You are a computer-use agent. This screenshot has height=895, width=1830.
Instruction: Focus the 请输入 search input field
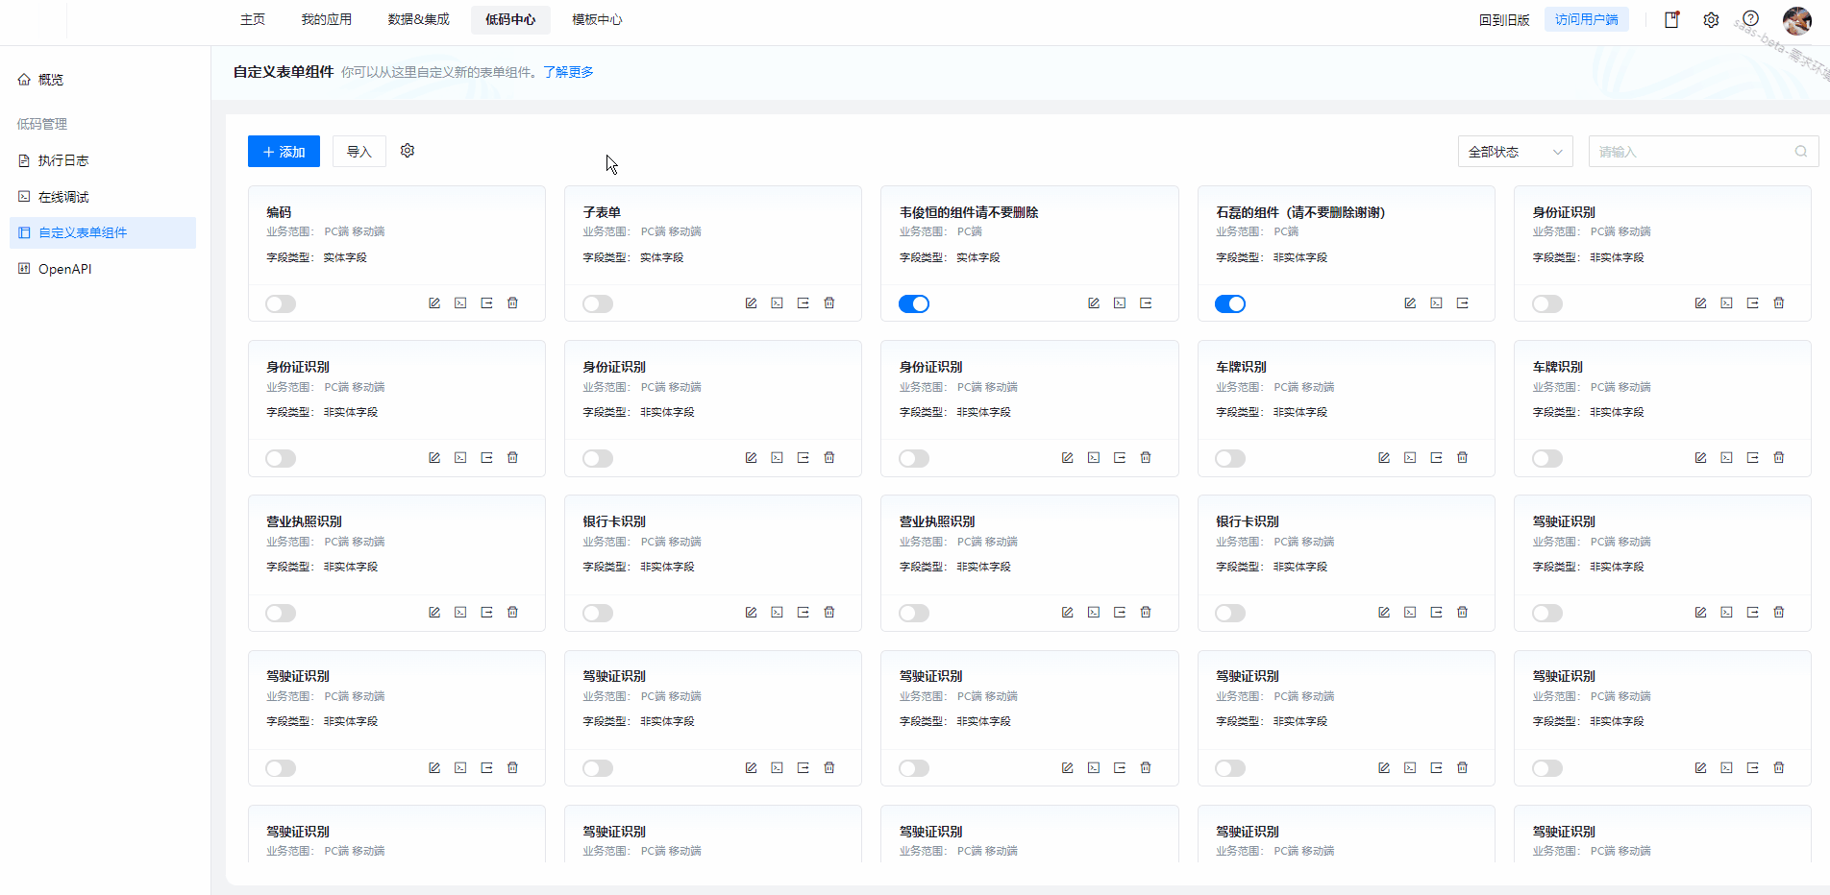1692,152
